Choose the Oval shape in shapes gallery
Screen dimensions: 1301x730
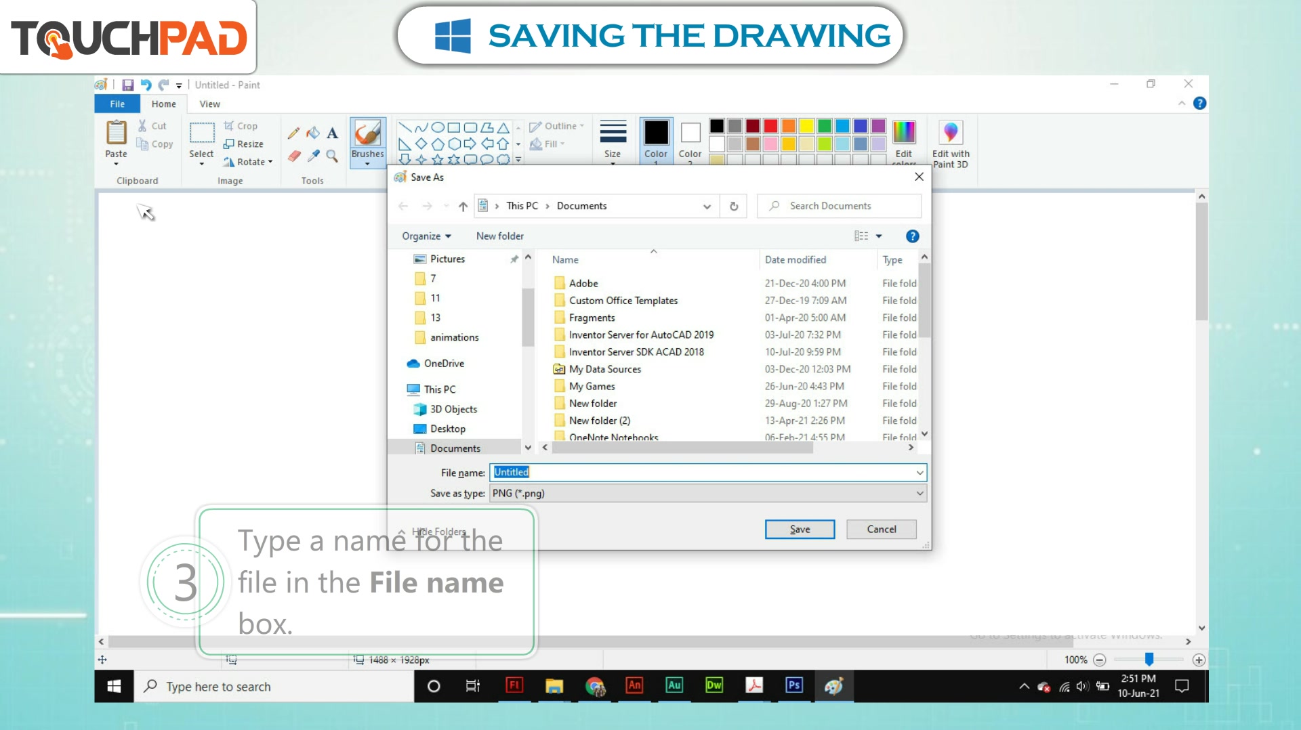point(438,127)
